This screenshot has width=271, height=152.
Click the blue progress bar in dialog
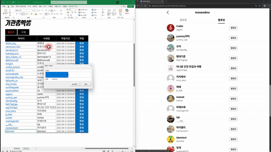[57, 75]
